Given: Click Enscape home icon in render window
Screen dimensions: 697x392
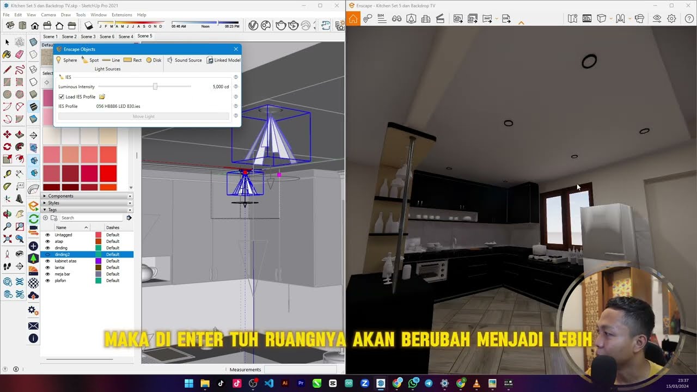Looking at the screenshot, I should (353, 19).
